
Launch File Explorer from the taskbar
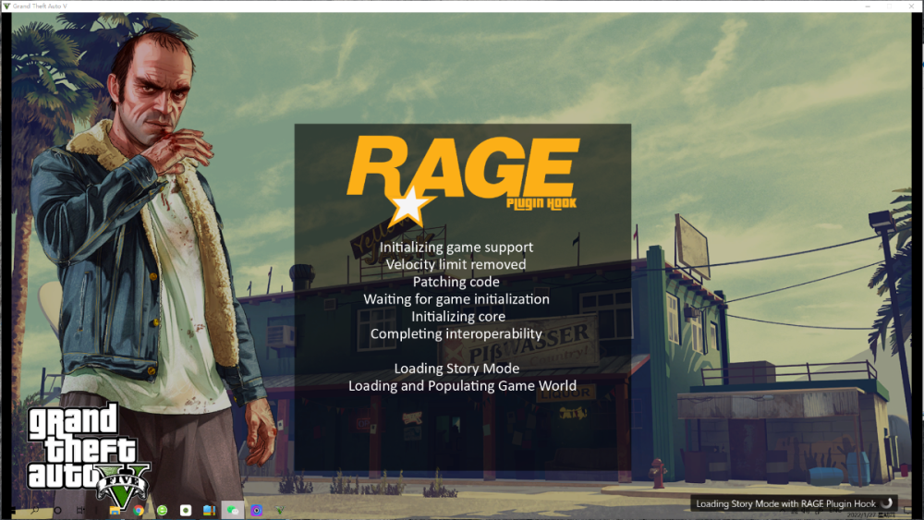point(115,510)
